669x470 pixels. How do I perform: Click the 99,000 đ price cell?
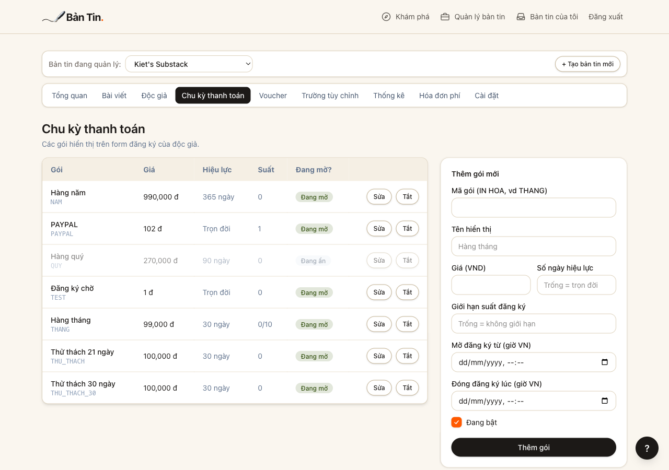(x=159, y=324)
